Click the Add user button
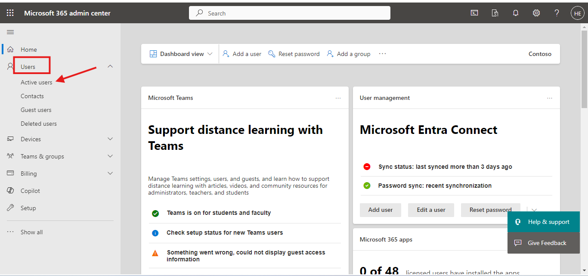This screenshot has width=588, height=276. pos(381,210)
